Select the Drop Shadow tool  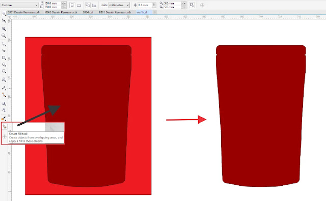(x=4, y=103)
